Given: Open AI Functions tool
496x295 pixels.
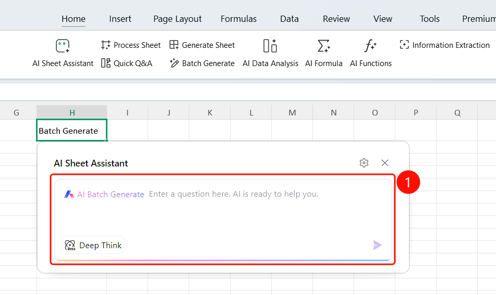Looking at the screenshot, I should tap(371, 54).
